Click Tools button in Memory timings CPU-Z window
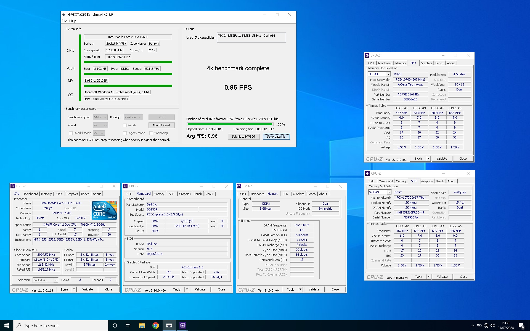530x331 pixels. tap(290, 289)
